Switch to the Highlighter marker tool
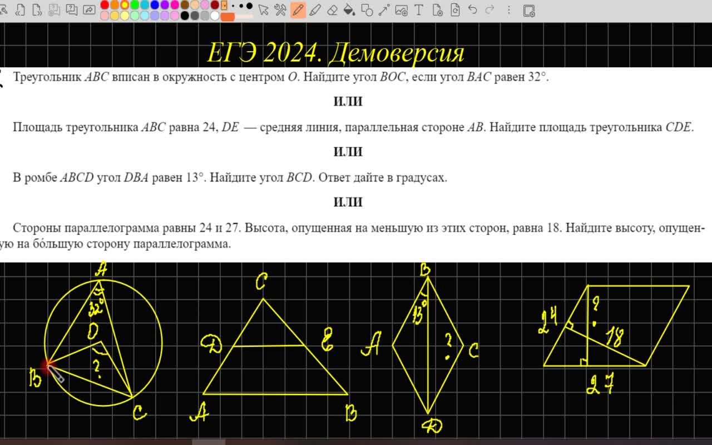Screen dimensions: 712x445 coord(315,10)
